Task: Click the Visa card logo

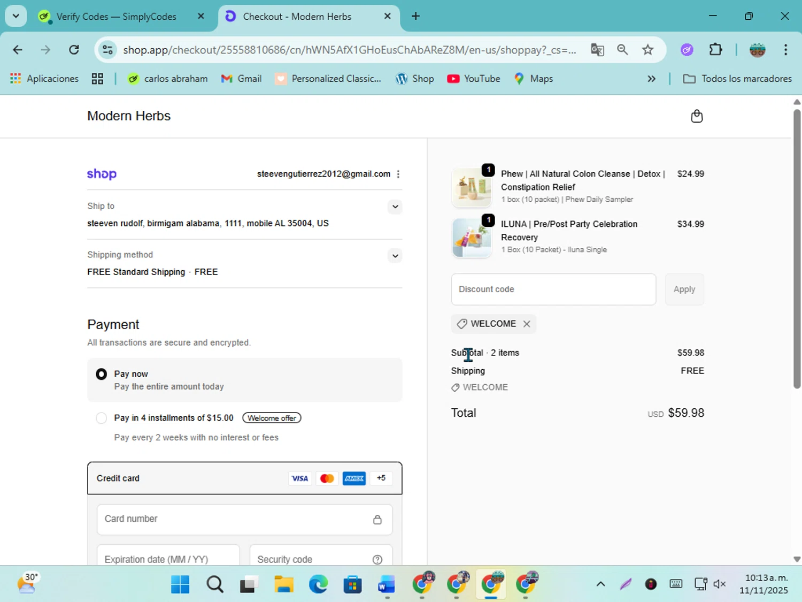Action: (300, 478)
